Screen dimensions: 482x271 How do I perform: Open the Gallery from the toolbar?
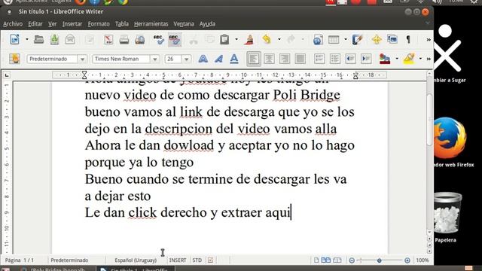pos(392,39)
